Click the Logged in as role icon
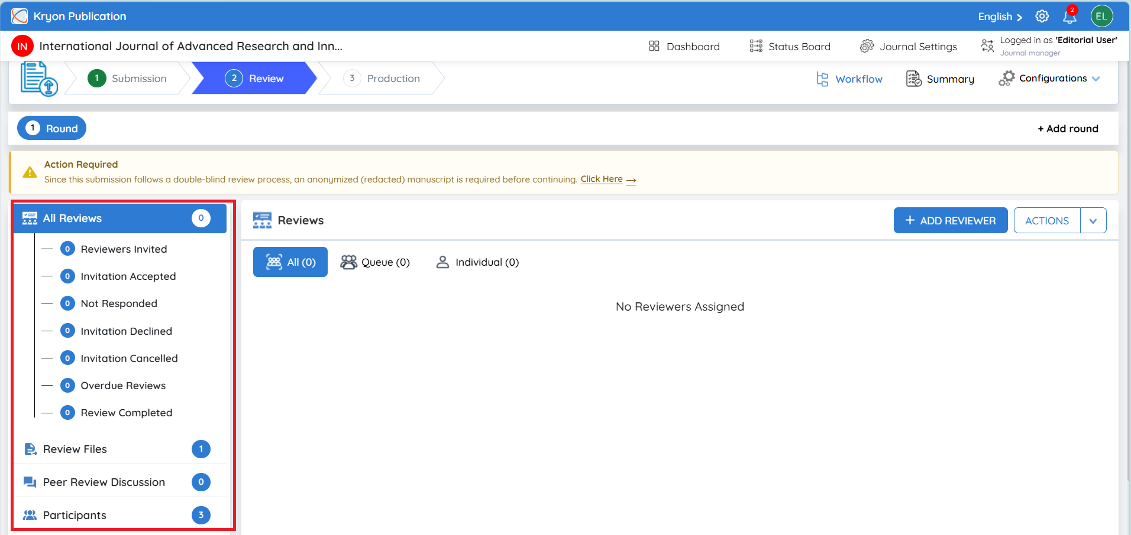 [987, 45]
